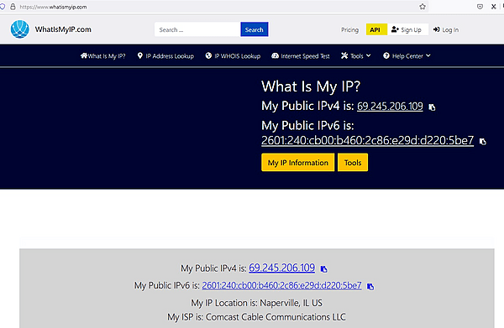Bookmark this page with the star icon
The width and height of the screenshot is (504, 328).
tap(423, 7)
